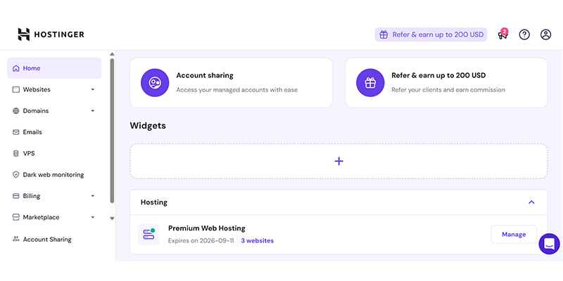Click the Widgets heading
Image resolution: width=563 pixels, height=281 pixels.
pyautogui.click(x=148, y=126)
